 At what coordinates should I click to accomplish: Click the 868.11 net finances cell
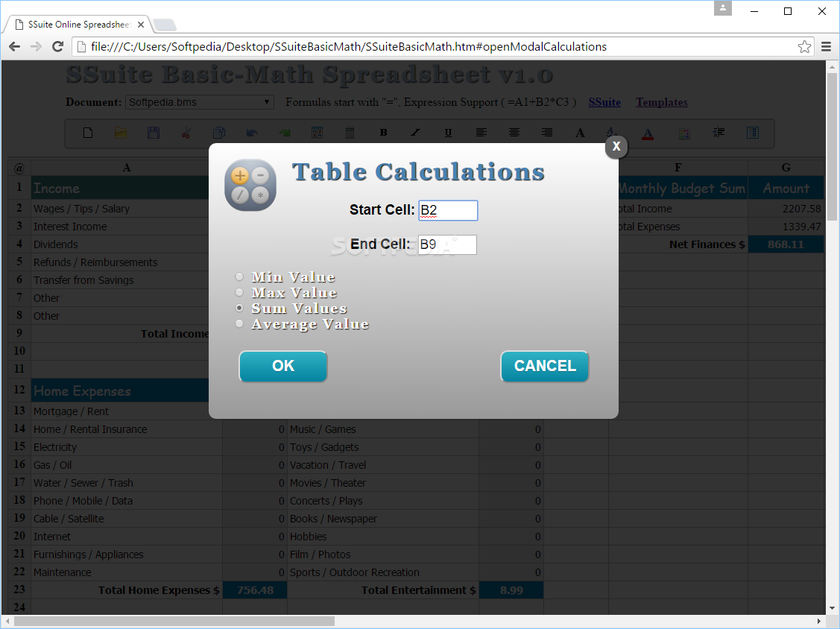pos(786,244)
